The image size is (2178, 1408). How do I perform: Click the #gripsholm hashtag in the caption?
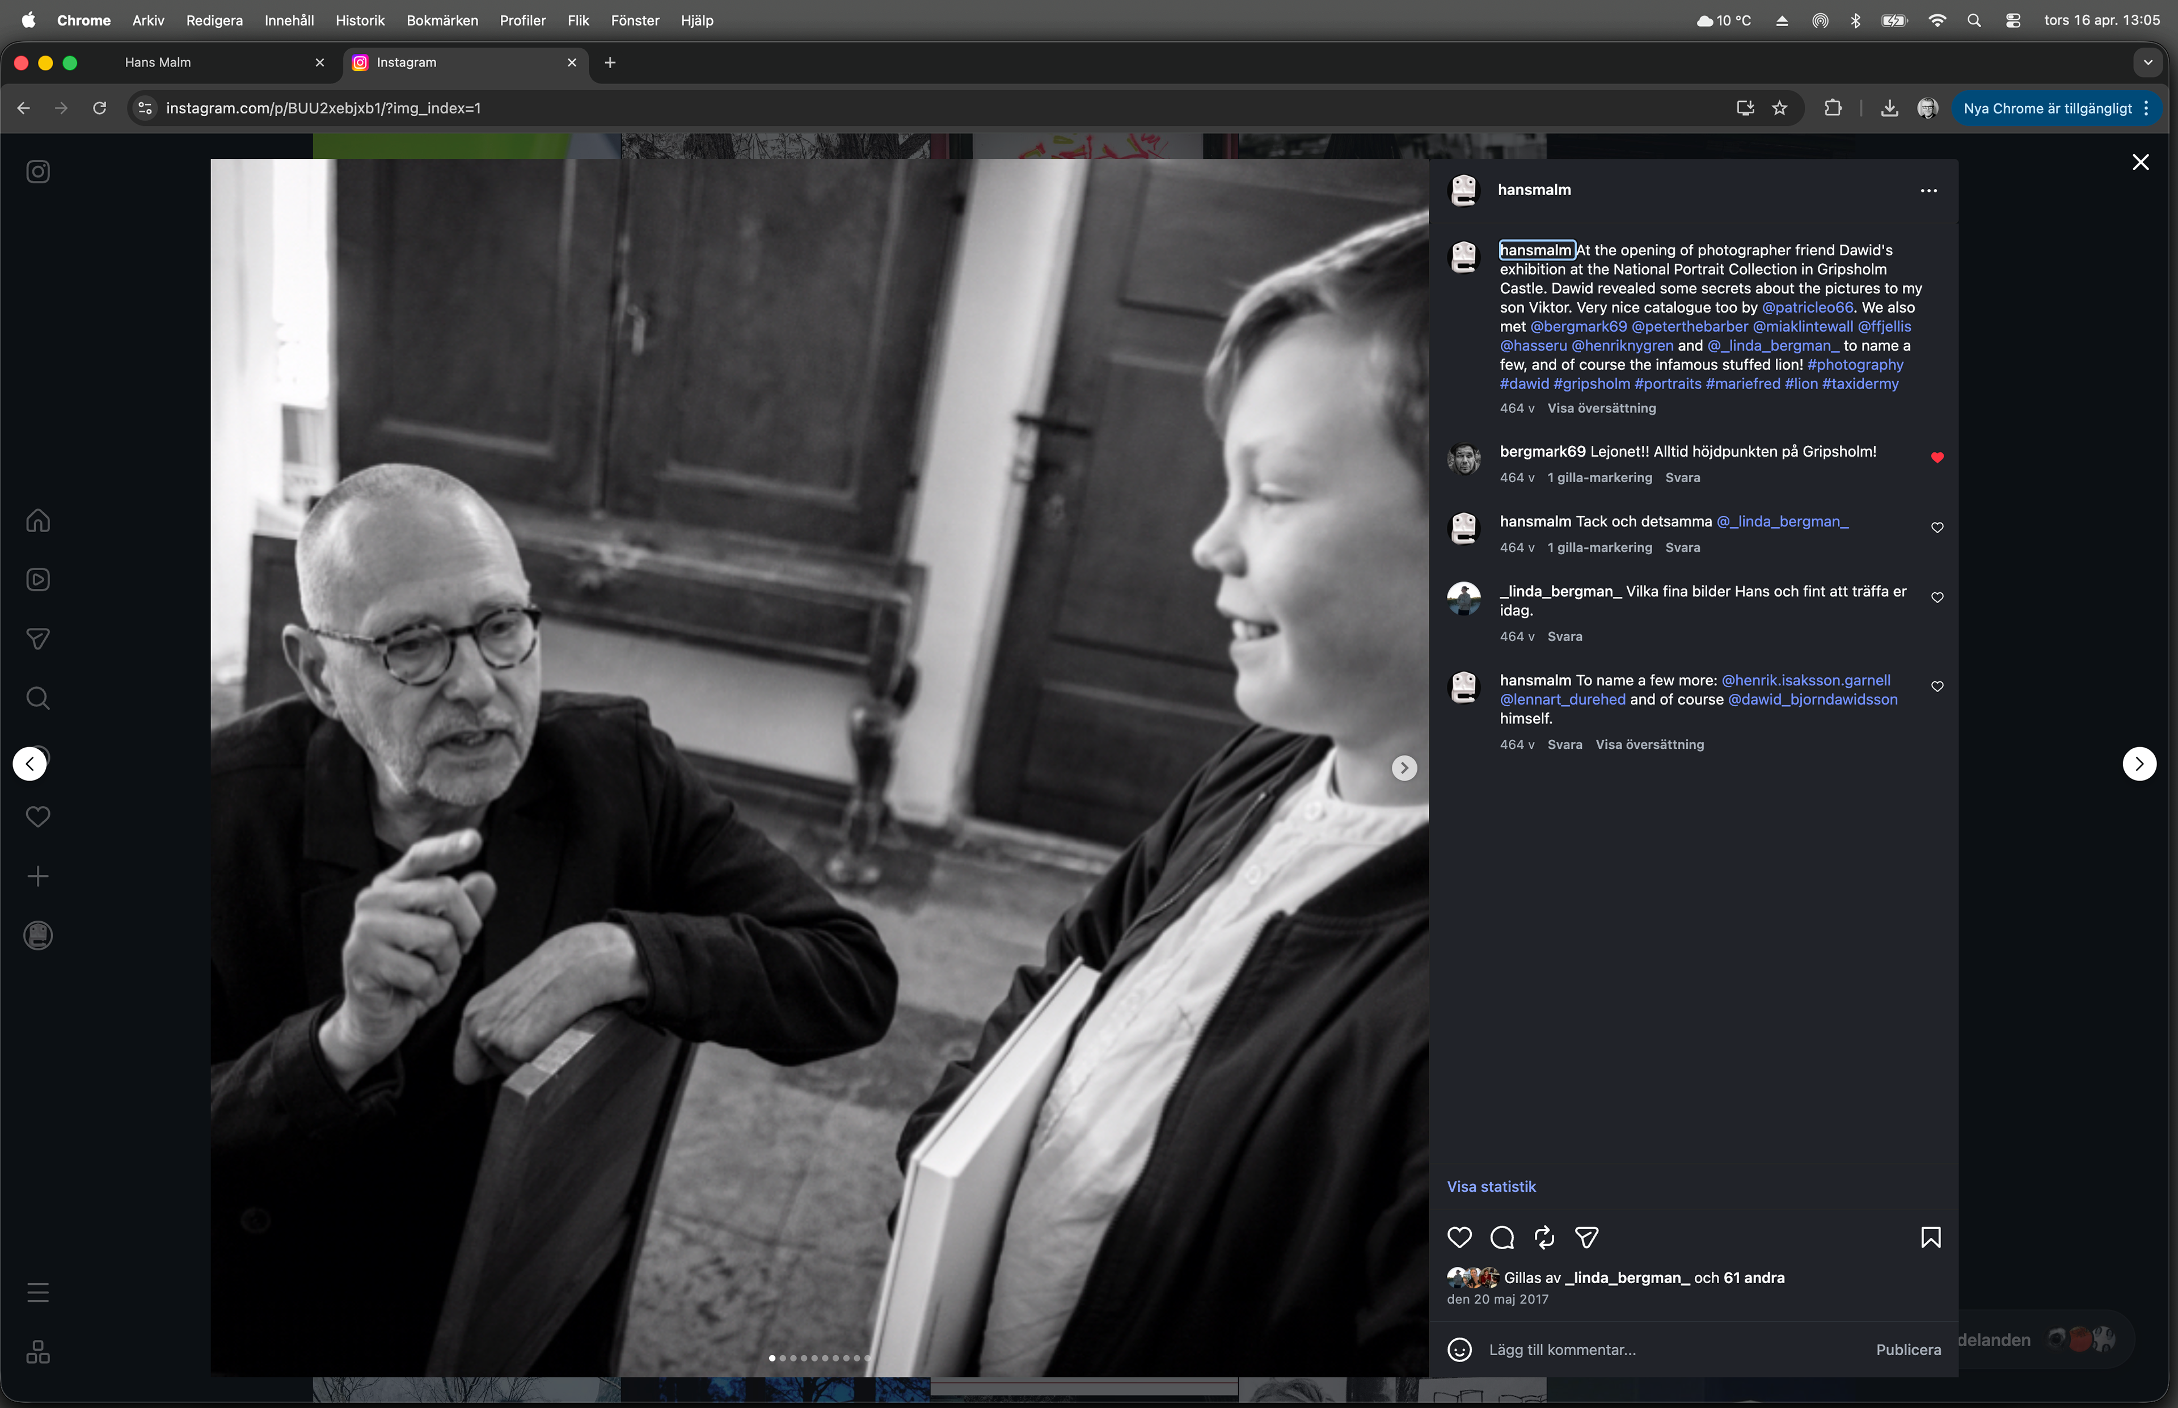coord(1591,384)
